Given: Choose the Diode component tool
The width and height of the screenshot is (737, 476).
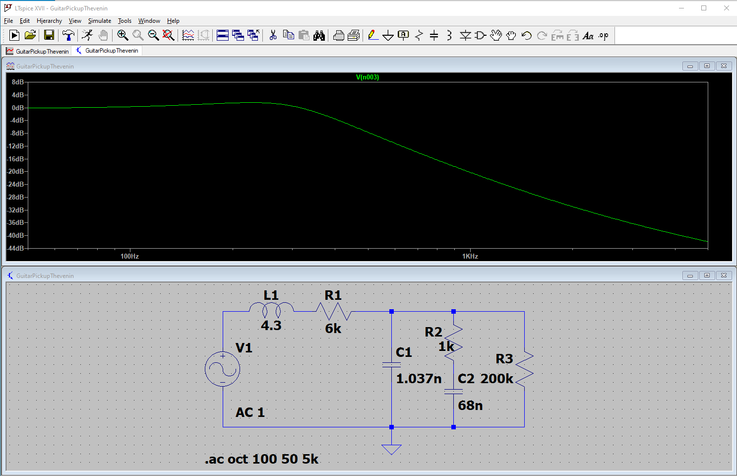Looking at the screenshot, I should (x=465, y=35).
